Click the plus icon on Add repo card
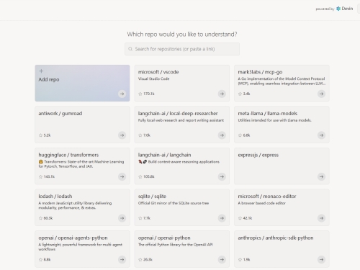The width and height of the screenshot is (360, 270). [41, 71]
